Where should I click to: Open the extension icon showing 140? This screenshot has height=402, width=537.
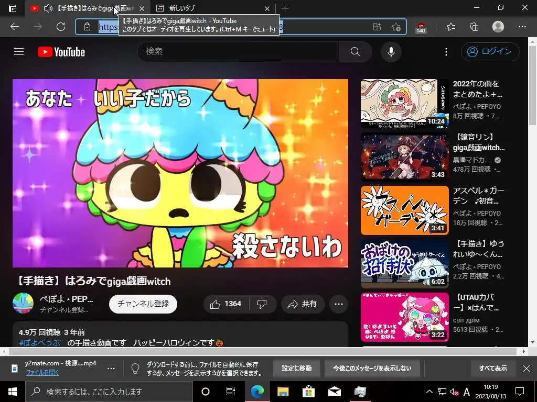(x=421, y=27)
